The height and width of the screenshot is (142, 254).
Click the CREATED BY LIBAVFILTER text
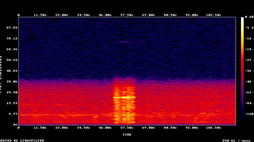click(22, 140)
